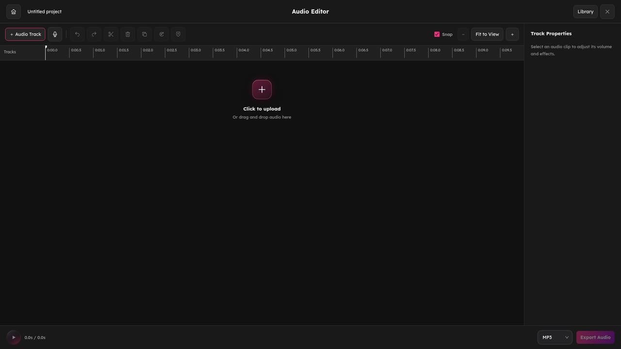
Task: Click Fit to View
Action: (x=487, y=34)
